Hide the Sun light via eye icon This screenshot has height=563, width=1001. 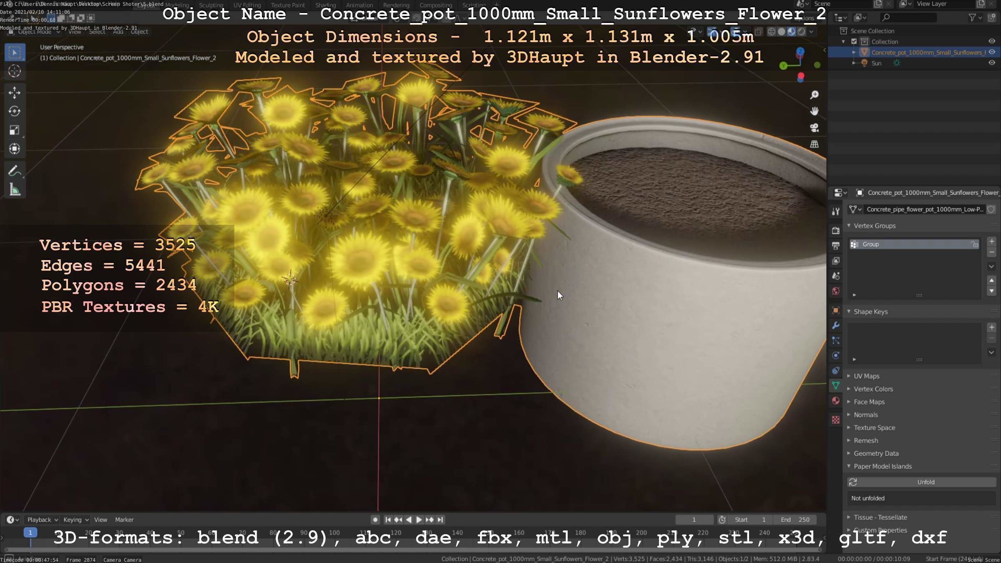pos(992,63)
